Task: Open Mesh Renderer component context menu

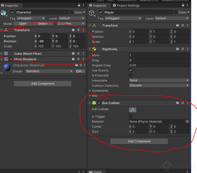Action: pos(83,59)
